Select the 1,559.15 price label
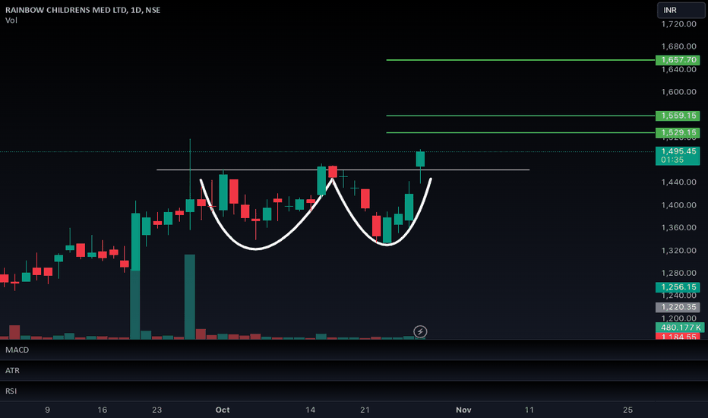The width and height of the screenshot is (708, 418). tap(678, 116)
